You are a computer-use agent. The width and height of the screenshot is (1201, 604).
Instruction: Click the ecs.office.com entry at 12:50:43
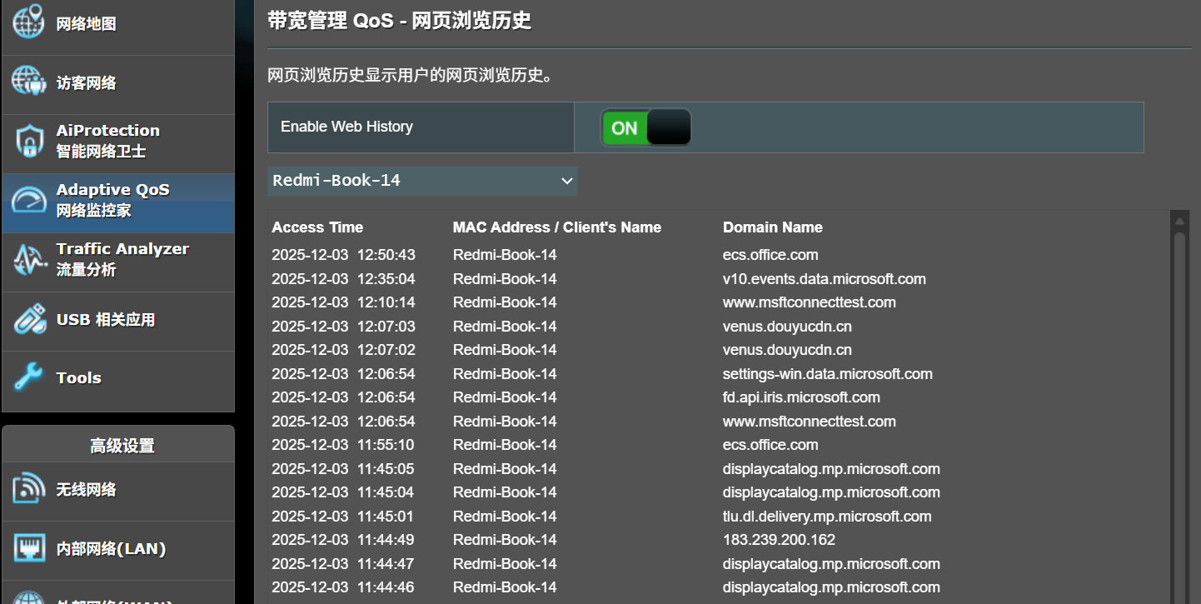click(770, 255)
